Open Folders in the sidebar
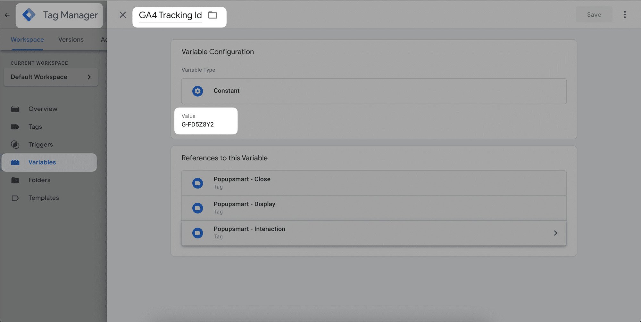Screen dimensions: 641x322 click(39, 180)
